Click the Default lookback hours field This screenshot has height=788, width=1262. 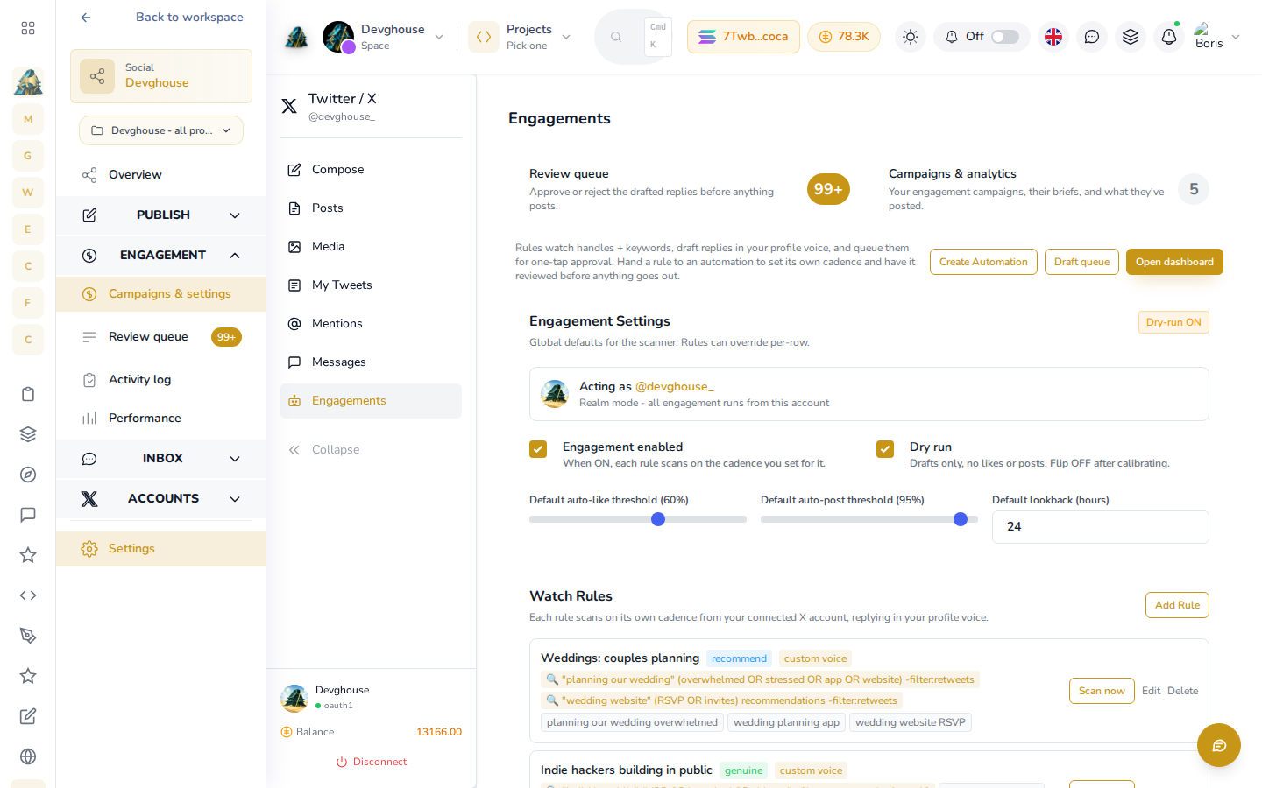[x=1101, y=527]
